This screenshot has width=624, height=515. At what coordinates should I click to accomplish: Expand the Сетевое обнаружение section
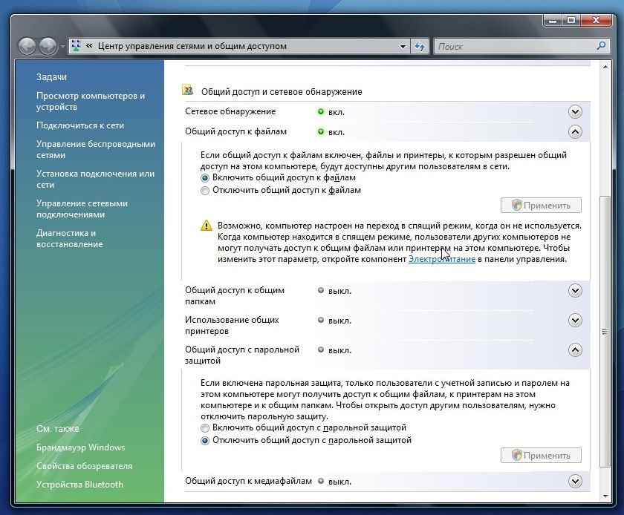574,112
